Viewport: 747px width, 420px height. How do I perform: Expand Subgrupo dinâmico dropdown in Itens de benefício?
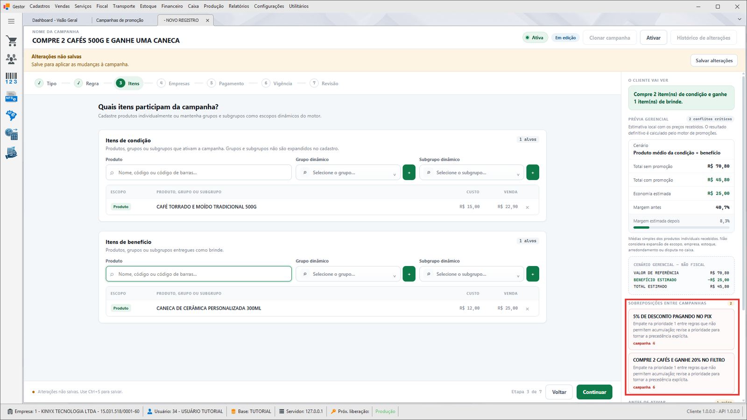point(472,274)
